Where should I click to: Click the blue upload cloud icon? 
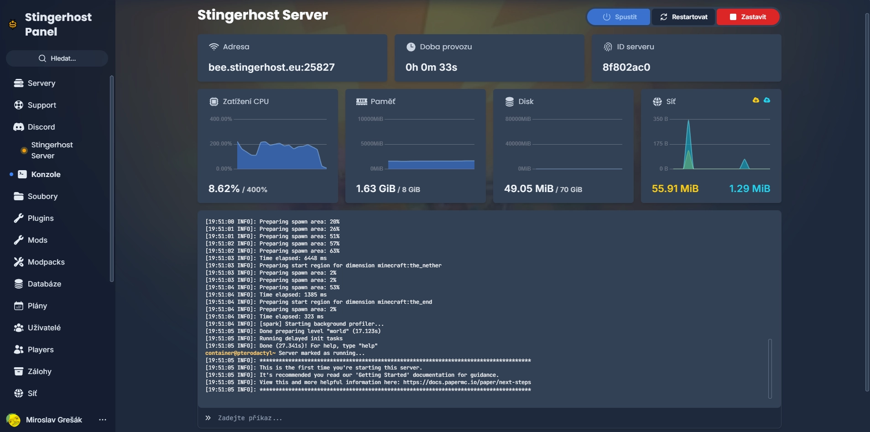[767, 100]
